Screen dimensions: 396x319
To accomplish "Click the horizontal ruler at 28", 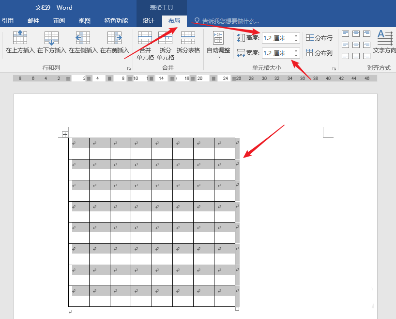I will click(251, 79).
